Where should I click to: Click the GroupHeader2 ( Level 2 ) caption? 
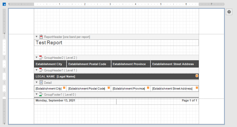click(x=60, y=58)
